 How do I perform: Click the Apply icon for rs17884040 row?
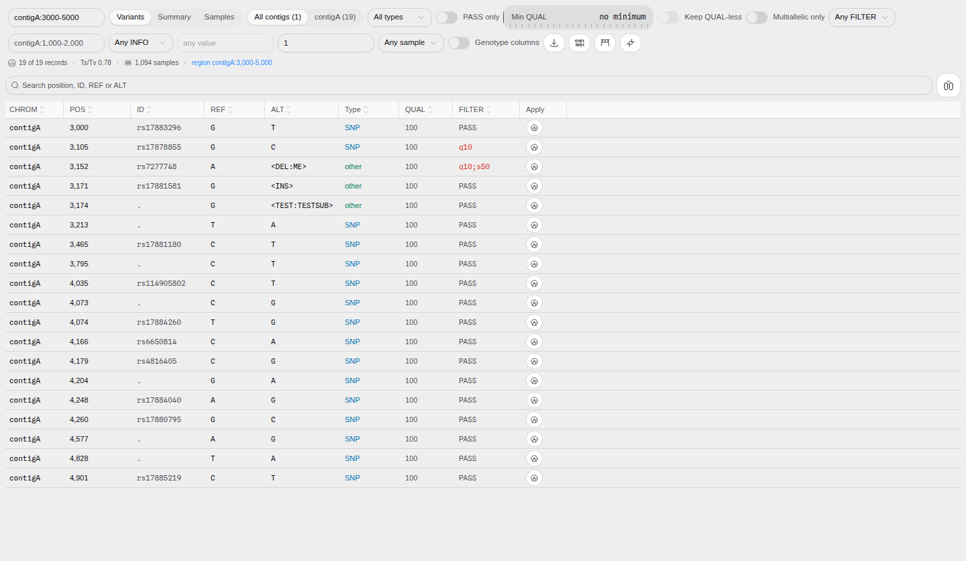coord(534,400)
